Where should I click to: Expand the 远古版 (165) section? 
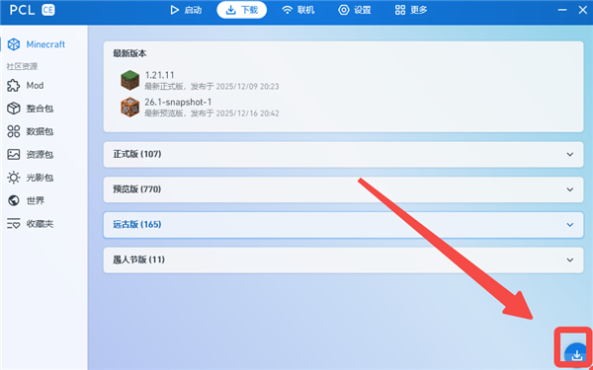(343, 225)
